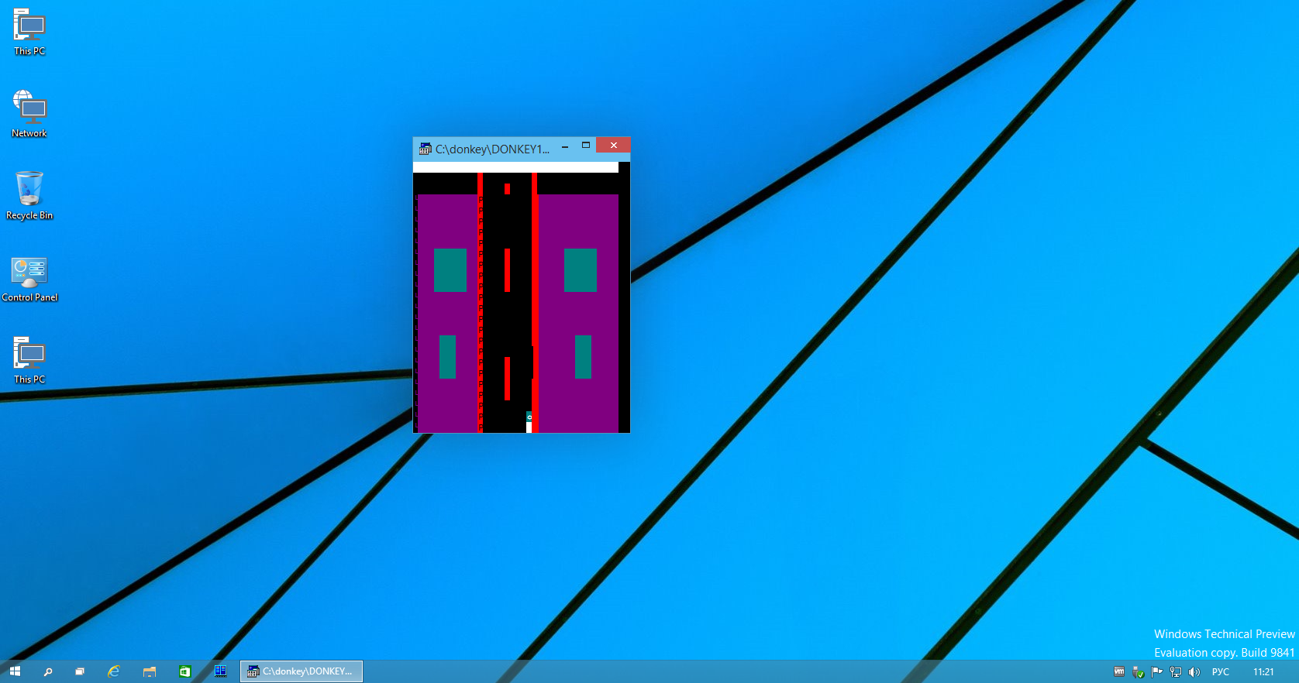Viewport: 1299px width, 683px height.
Task: Maximize the DONKEY console window
Action: coord(586,146)
